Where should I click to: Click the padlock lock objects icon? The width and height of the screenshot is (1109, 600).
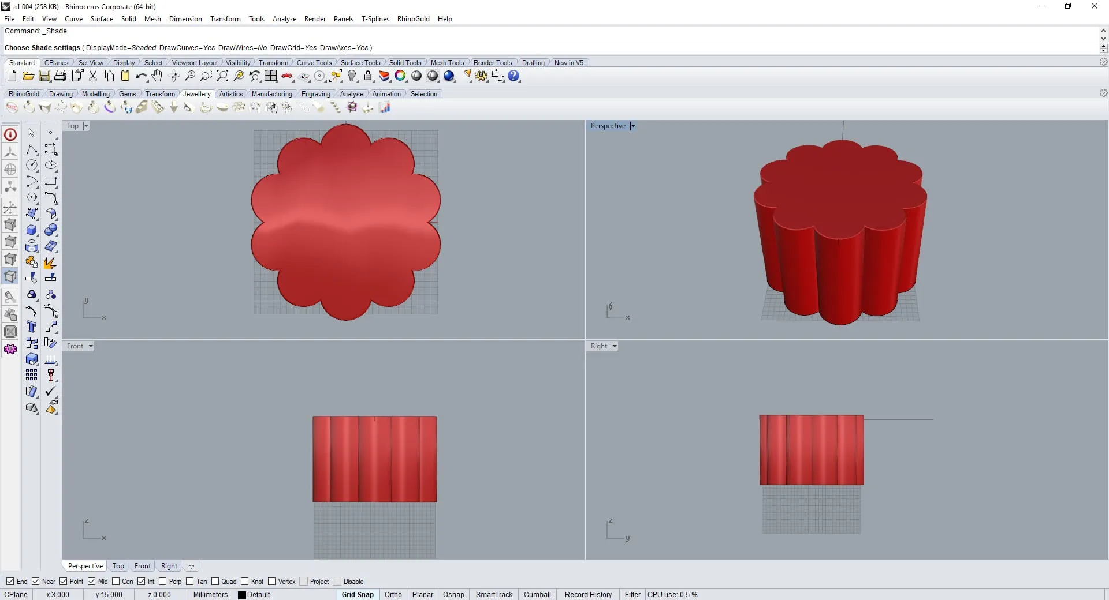368,76
